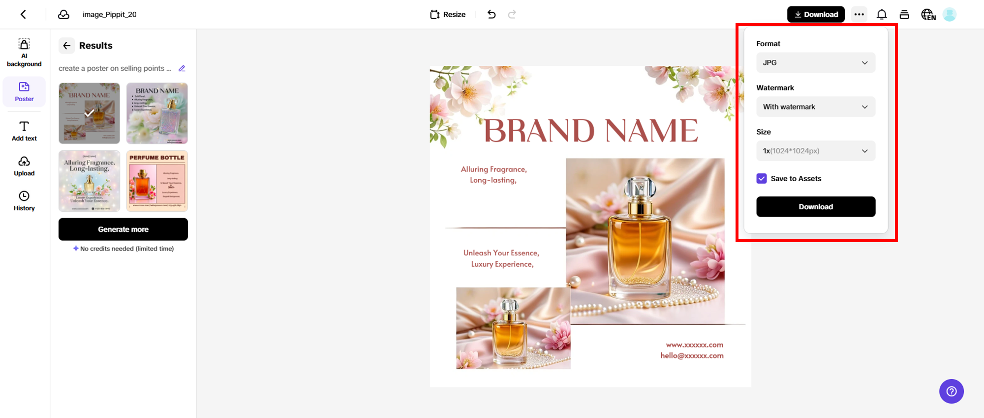Viewport: 984px width, 418px height.
Task: Click the BRAND NAME title on poster
Action: (x=590, y=131)
